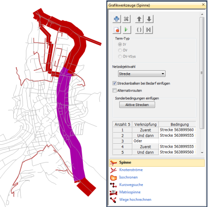The width and height of the screenshot is (208, 207).
Task: Open the Netzobjektwahl Strecke dropdown
Action: (142, 74)
